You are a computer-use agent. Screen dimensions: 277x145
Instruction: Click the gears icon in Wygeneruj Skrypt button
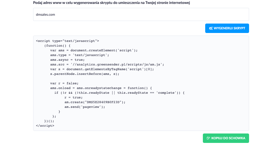coord(211,28)
